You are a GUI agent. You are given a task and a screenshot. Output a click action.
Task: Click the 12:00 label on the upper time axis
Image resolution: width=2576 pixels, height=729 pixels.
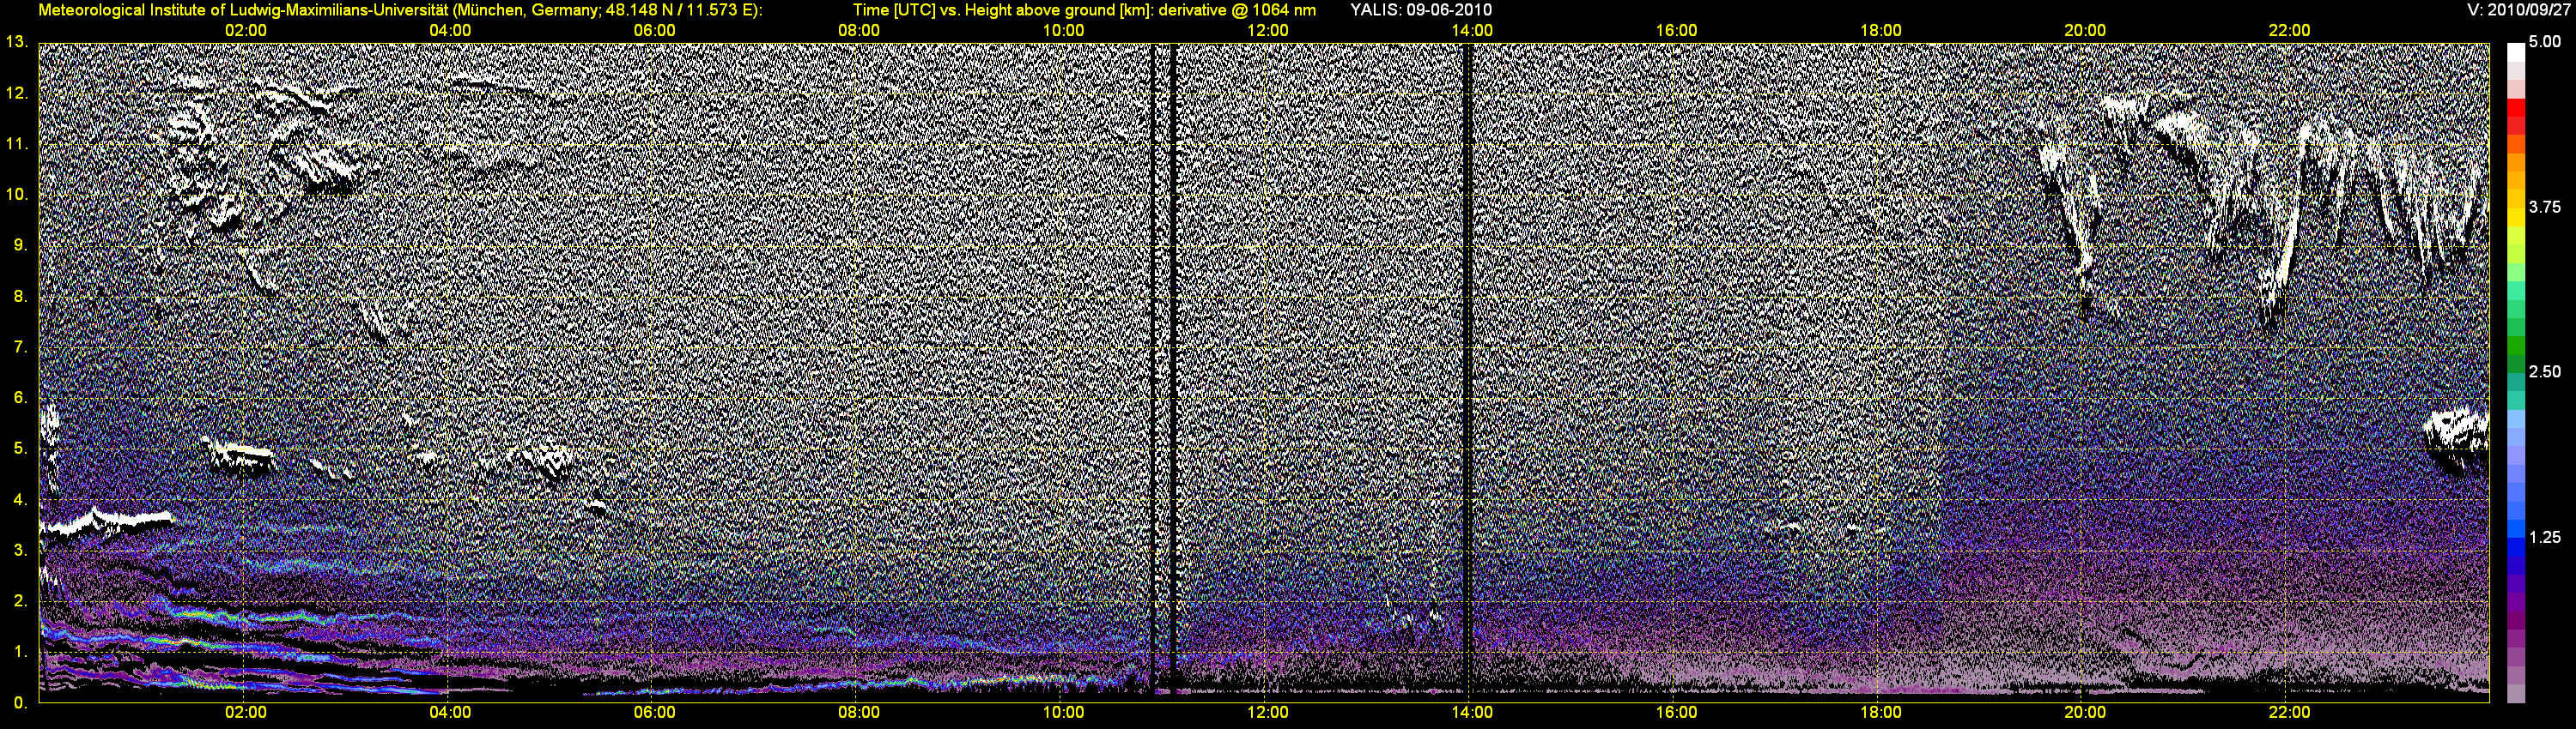(x=1267, y=30)
